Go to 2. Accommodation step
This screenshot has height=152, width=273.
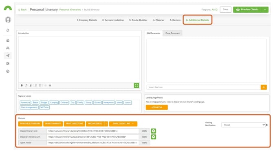113,20
